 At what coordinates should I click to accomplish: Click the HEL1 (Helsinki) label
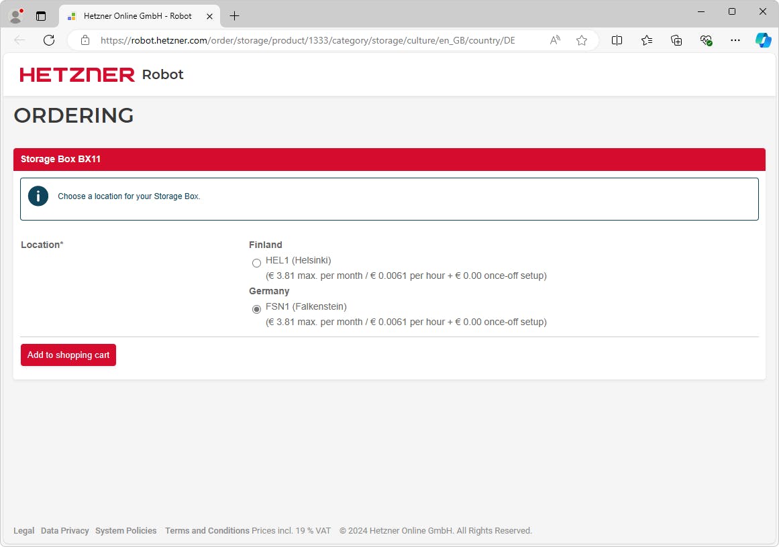(298, 260)
